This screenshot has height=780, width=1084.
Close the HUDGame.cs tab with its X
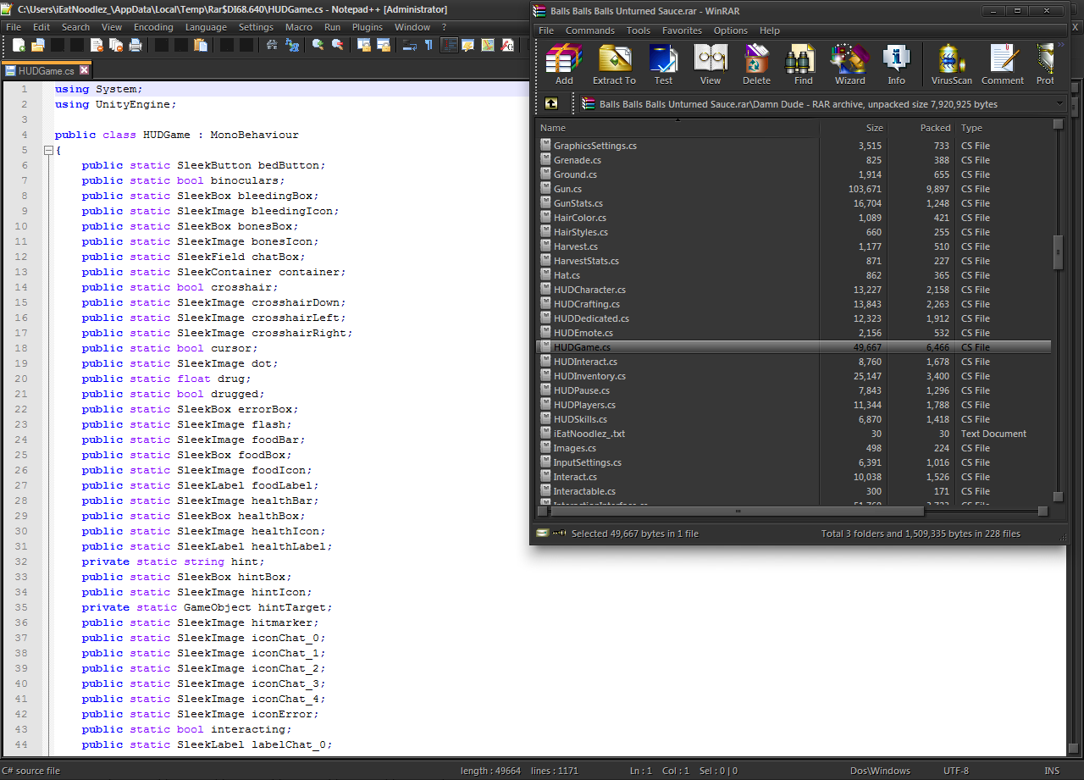click(85, 70)
